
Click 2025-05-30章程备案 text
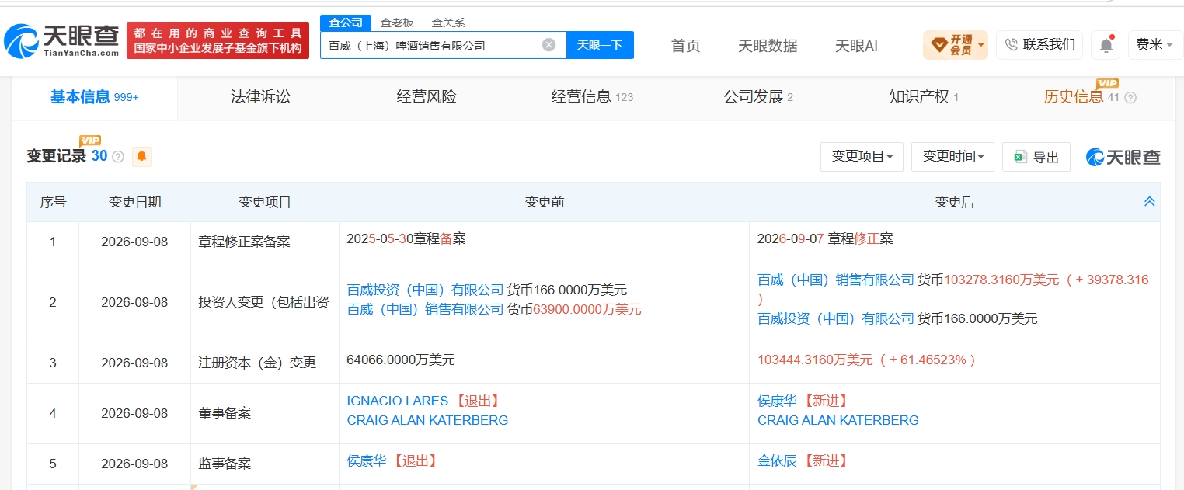406,239
